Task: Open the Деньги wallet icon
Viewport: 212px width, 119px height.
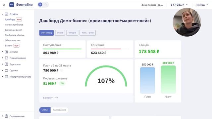Action: point(6,52)
